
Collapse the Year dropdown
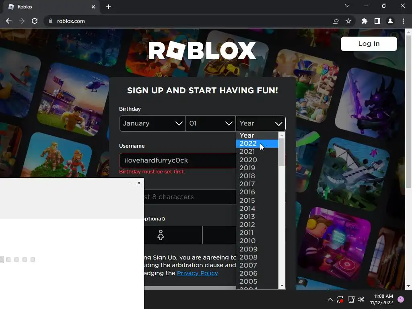(261, 124)
